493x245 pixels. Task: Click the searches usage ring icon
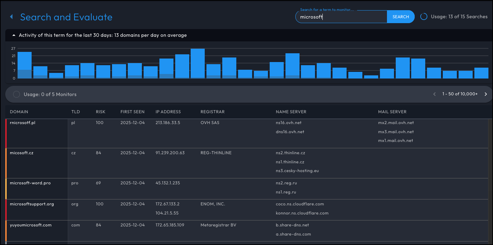click(x=424, y=16)
